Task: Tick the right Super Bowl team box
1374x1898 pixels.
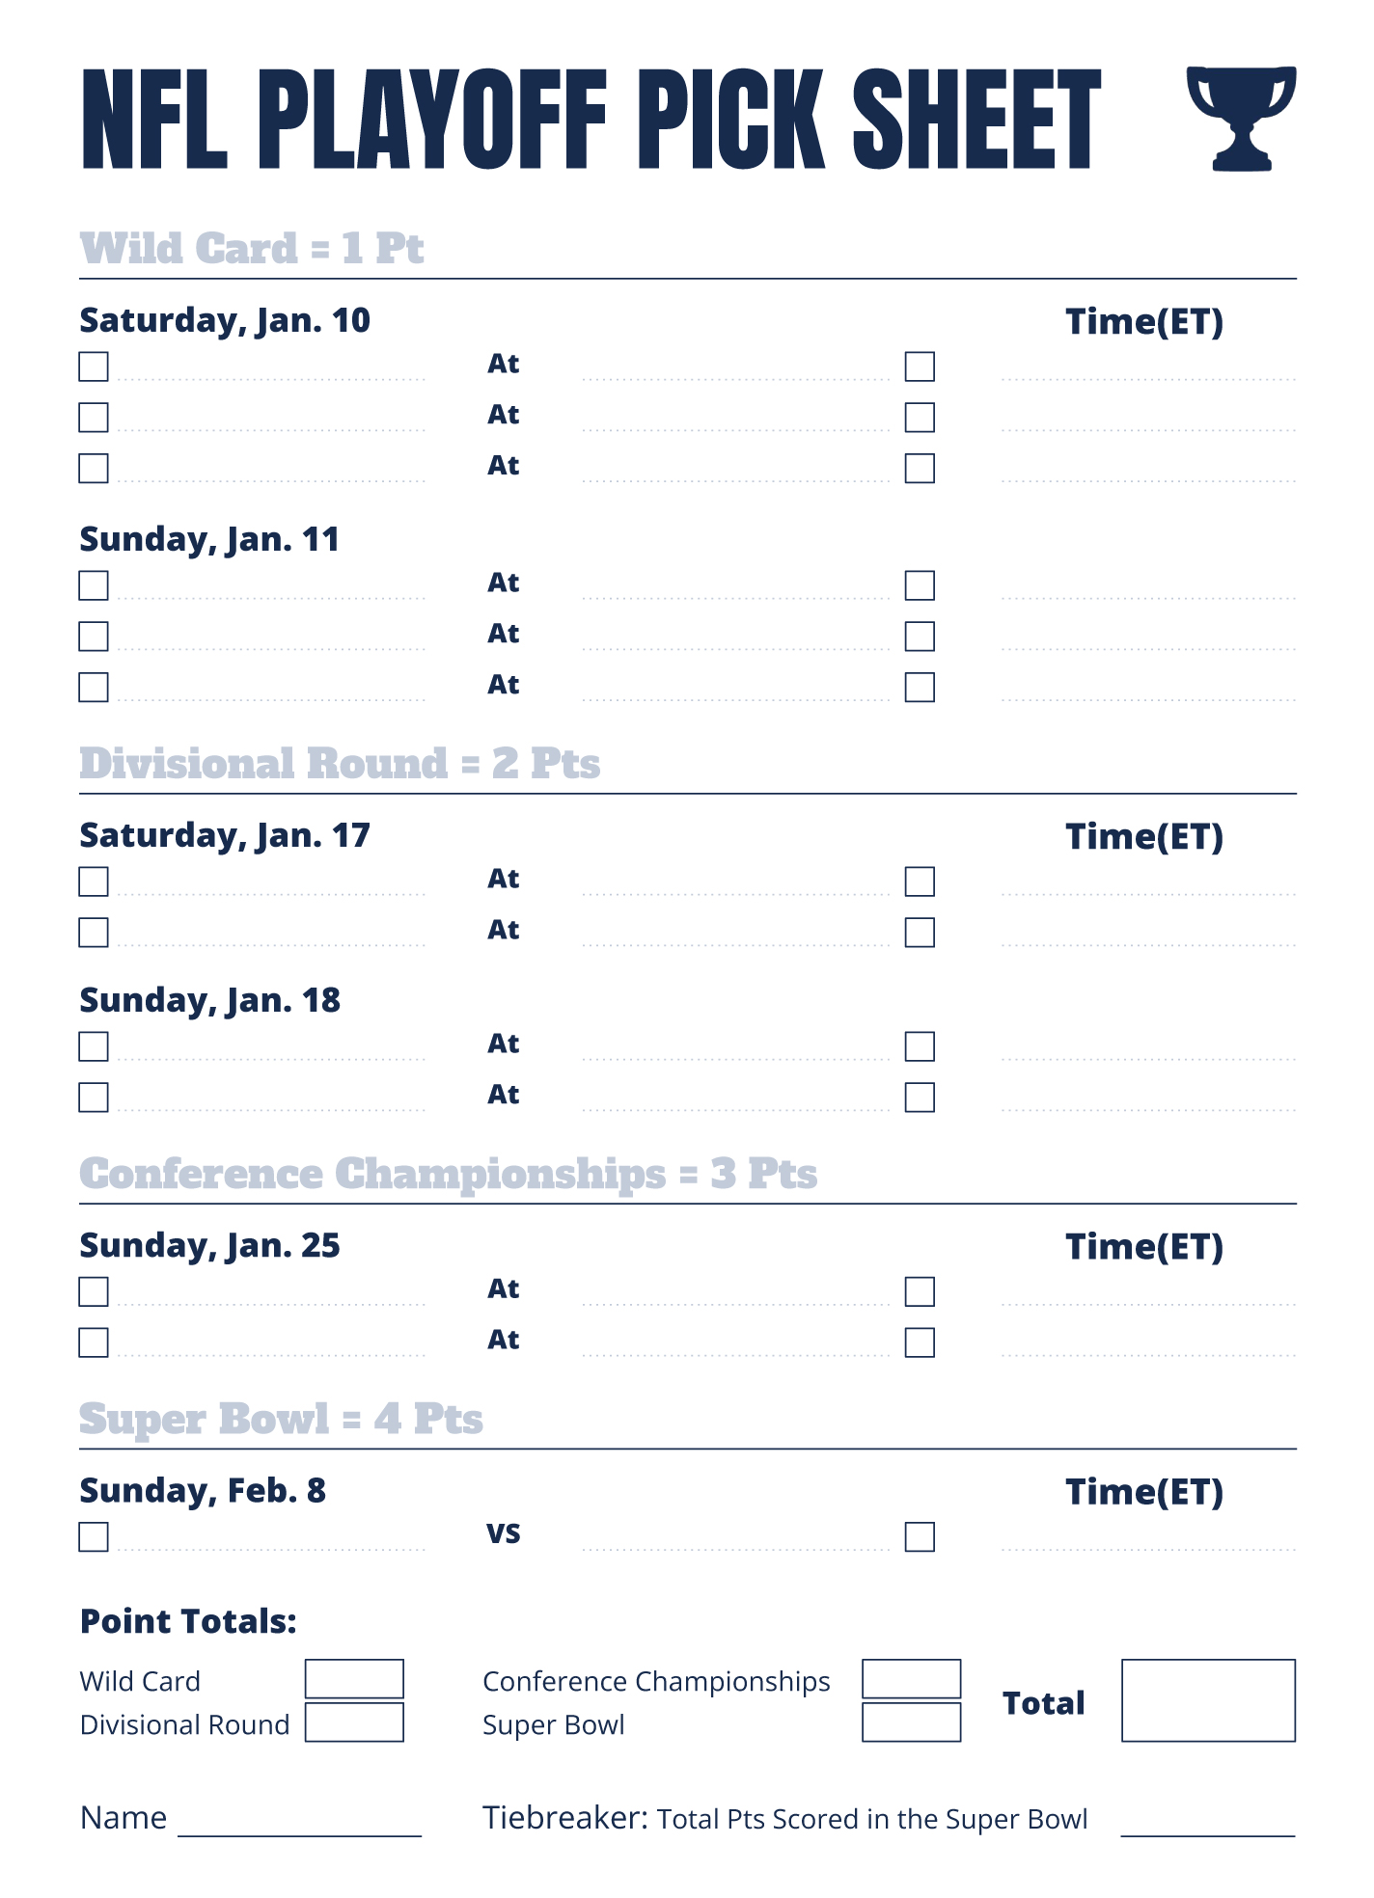Action: pos(920,1536)
